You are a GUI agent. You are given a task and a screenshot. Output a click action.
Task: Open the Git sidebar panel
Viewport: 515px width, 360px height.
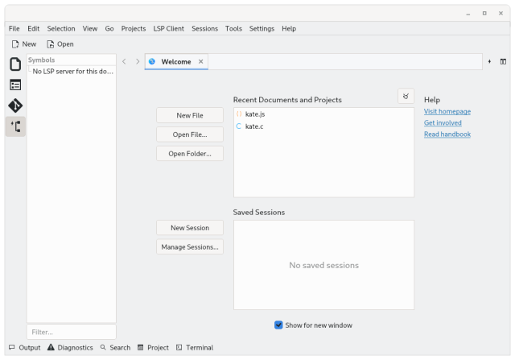point(15,106)
